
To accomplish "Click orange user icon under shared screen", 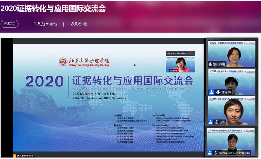I will (14, 156).
